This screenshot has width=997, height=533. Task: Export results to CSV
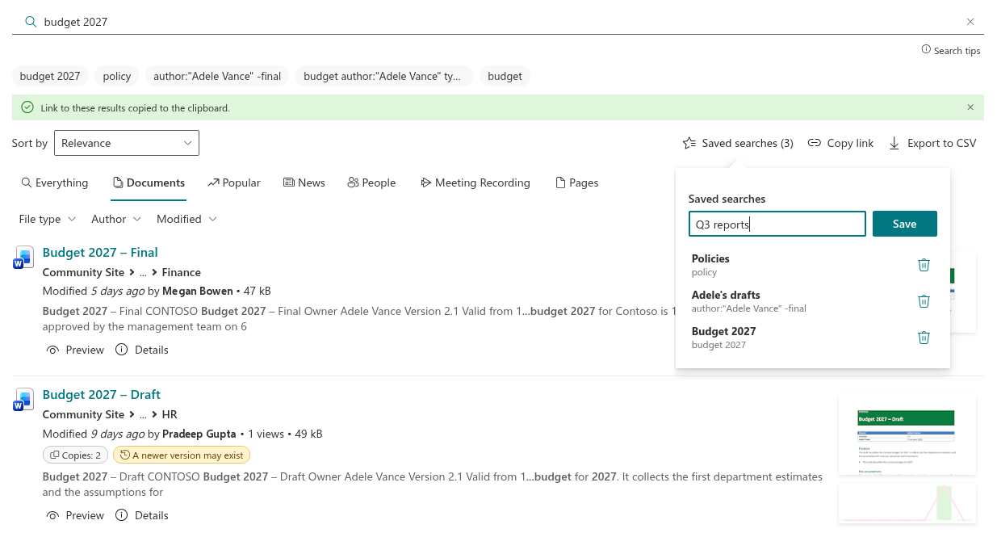tap(932, 143)
